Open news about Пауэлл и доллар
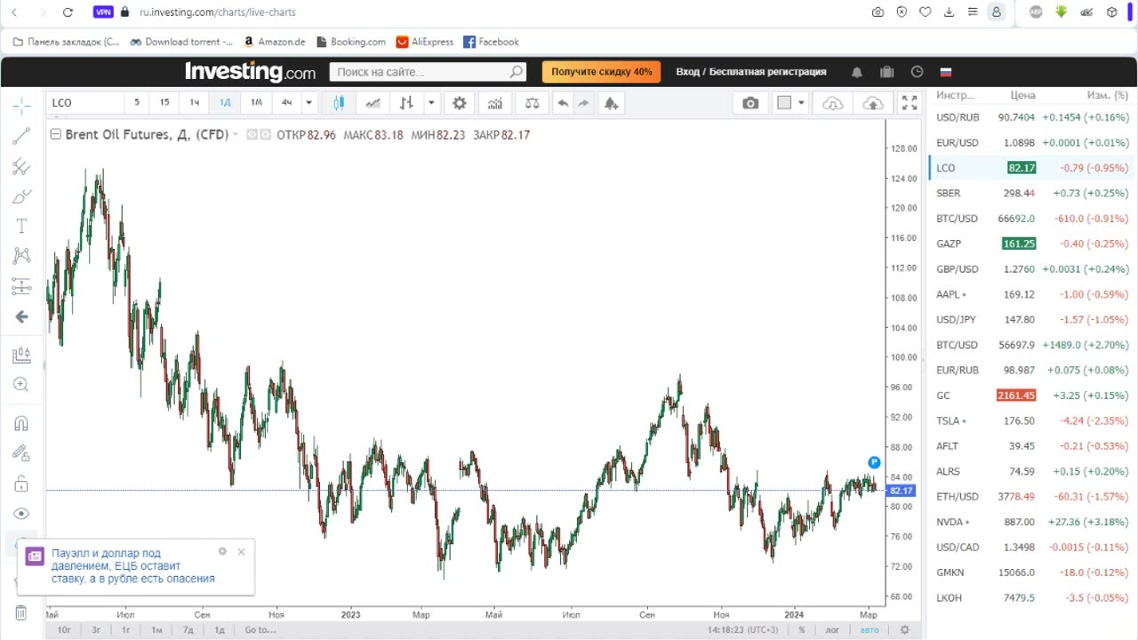 click(133, 565)
